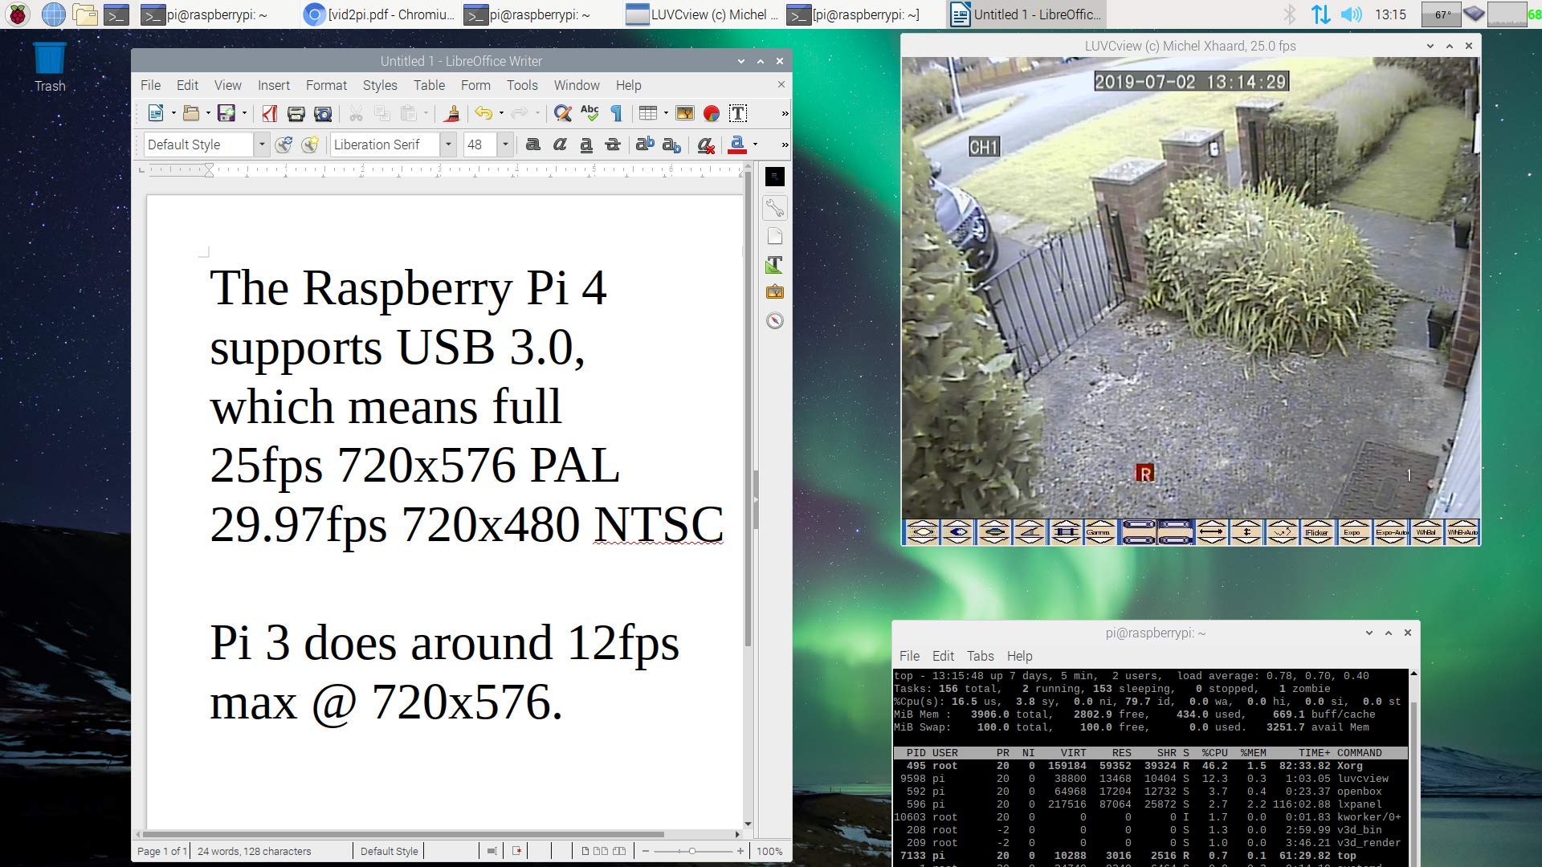
Task: Click the Insert Chart icon
Action: pos(712,114)
